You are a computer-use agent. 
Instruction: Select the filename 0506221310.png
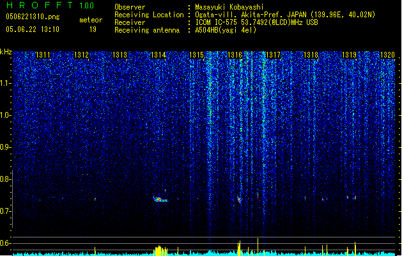click(x=33, y=17)
